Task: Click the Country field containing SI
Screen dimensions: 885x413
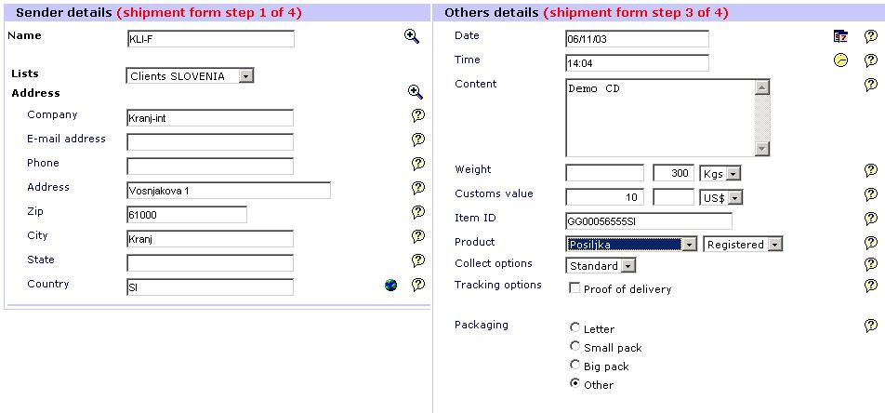Action: [x=210, y=287]
